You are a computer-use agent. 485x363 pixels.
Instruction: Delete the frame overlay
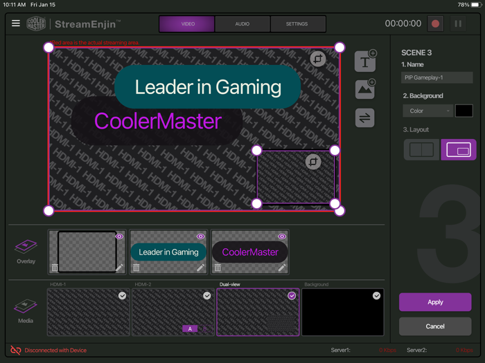(x=55, y=268)
